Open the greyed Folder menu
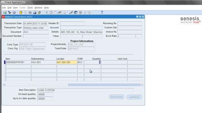 click(x=22, y=8)
